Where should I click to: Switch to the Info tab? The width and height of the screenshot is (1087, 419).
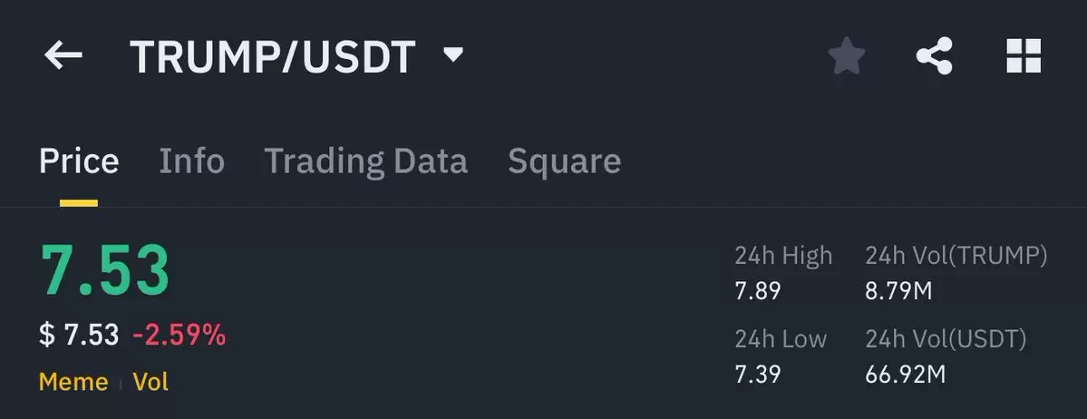tap(191, 161)
